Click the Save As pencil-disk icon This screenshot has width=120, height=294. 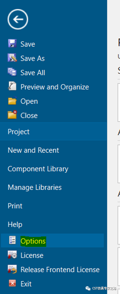point(12,58)
